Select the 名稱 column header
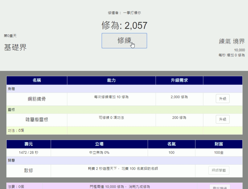 [x=37, y=80]
